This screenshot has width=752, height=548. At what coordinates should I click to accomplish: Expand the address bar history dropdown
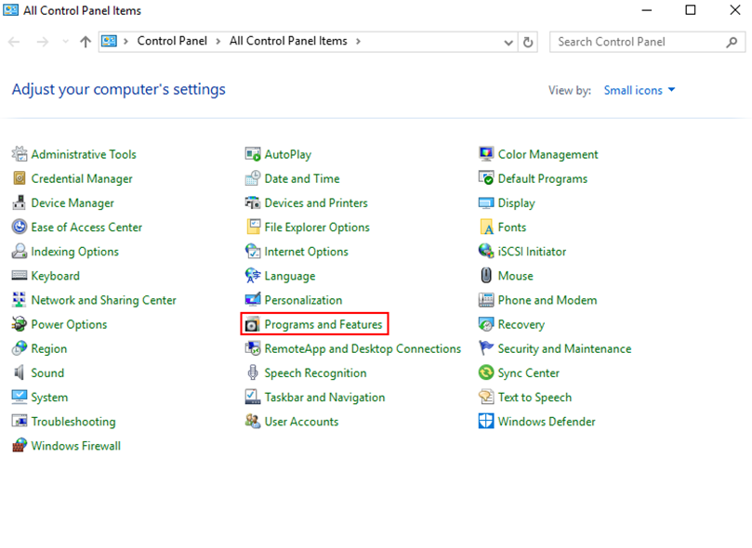tap(508, 42)
